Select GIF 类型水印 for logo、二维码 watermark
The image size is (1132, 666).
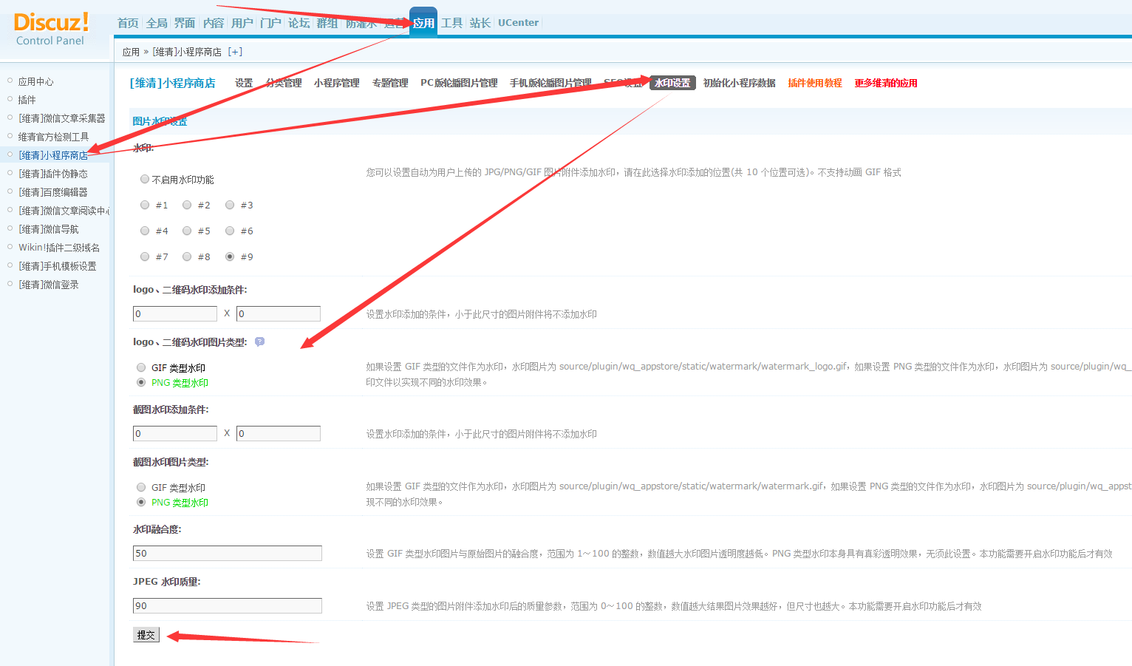tap(141, 367)
